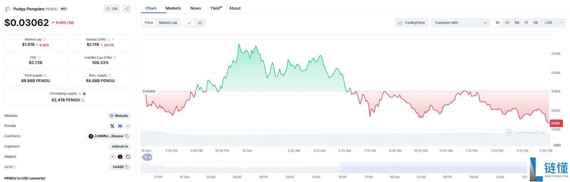Open the News tab
This screenshot has height=182, width=570.
click(195, 8)
